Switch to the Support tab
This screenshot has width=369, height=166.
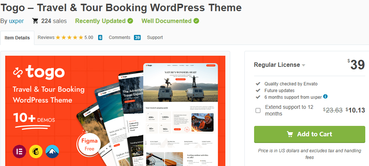pyautogui.click(x=155, y=38)
